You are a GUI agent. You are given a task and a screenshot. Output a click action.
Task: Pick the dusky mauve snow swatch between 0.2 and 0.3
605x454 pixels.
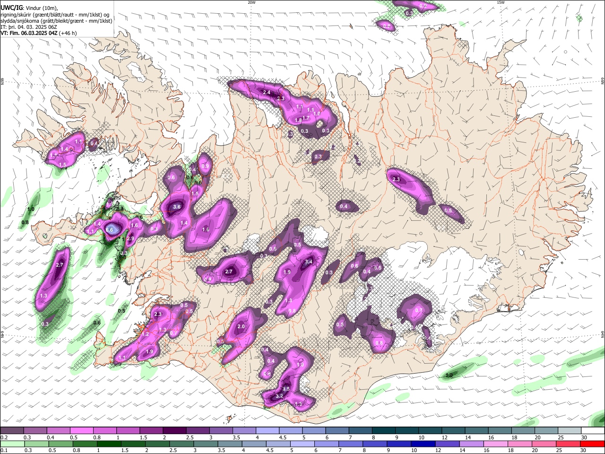(x=12, y=431)
